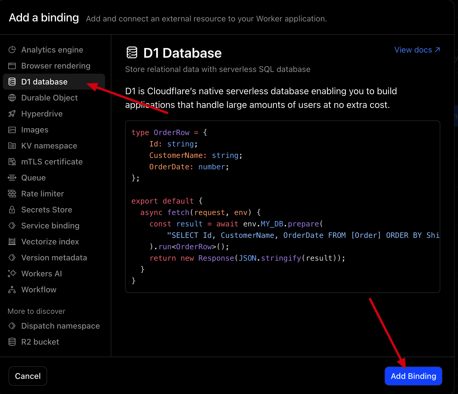The height and width of the screenshot is (394, 458).
Task: Click the Secrets Store padlock icon
Action: point(12,210)
